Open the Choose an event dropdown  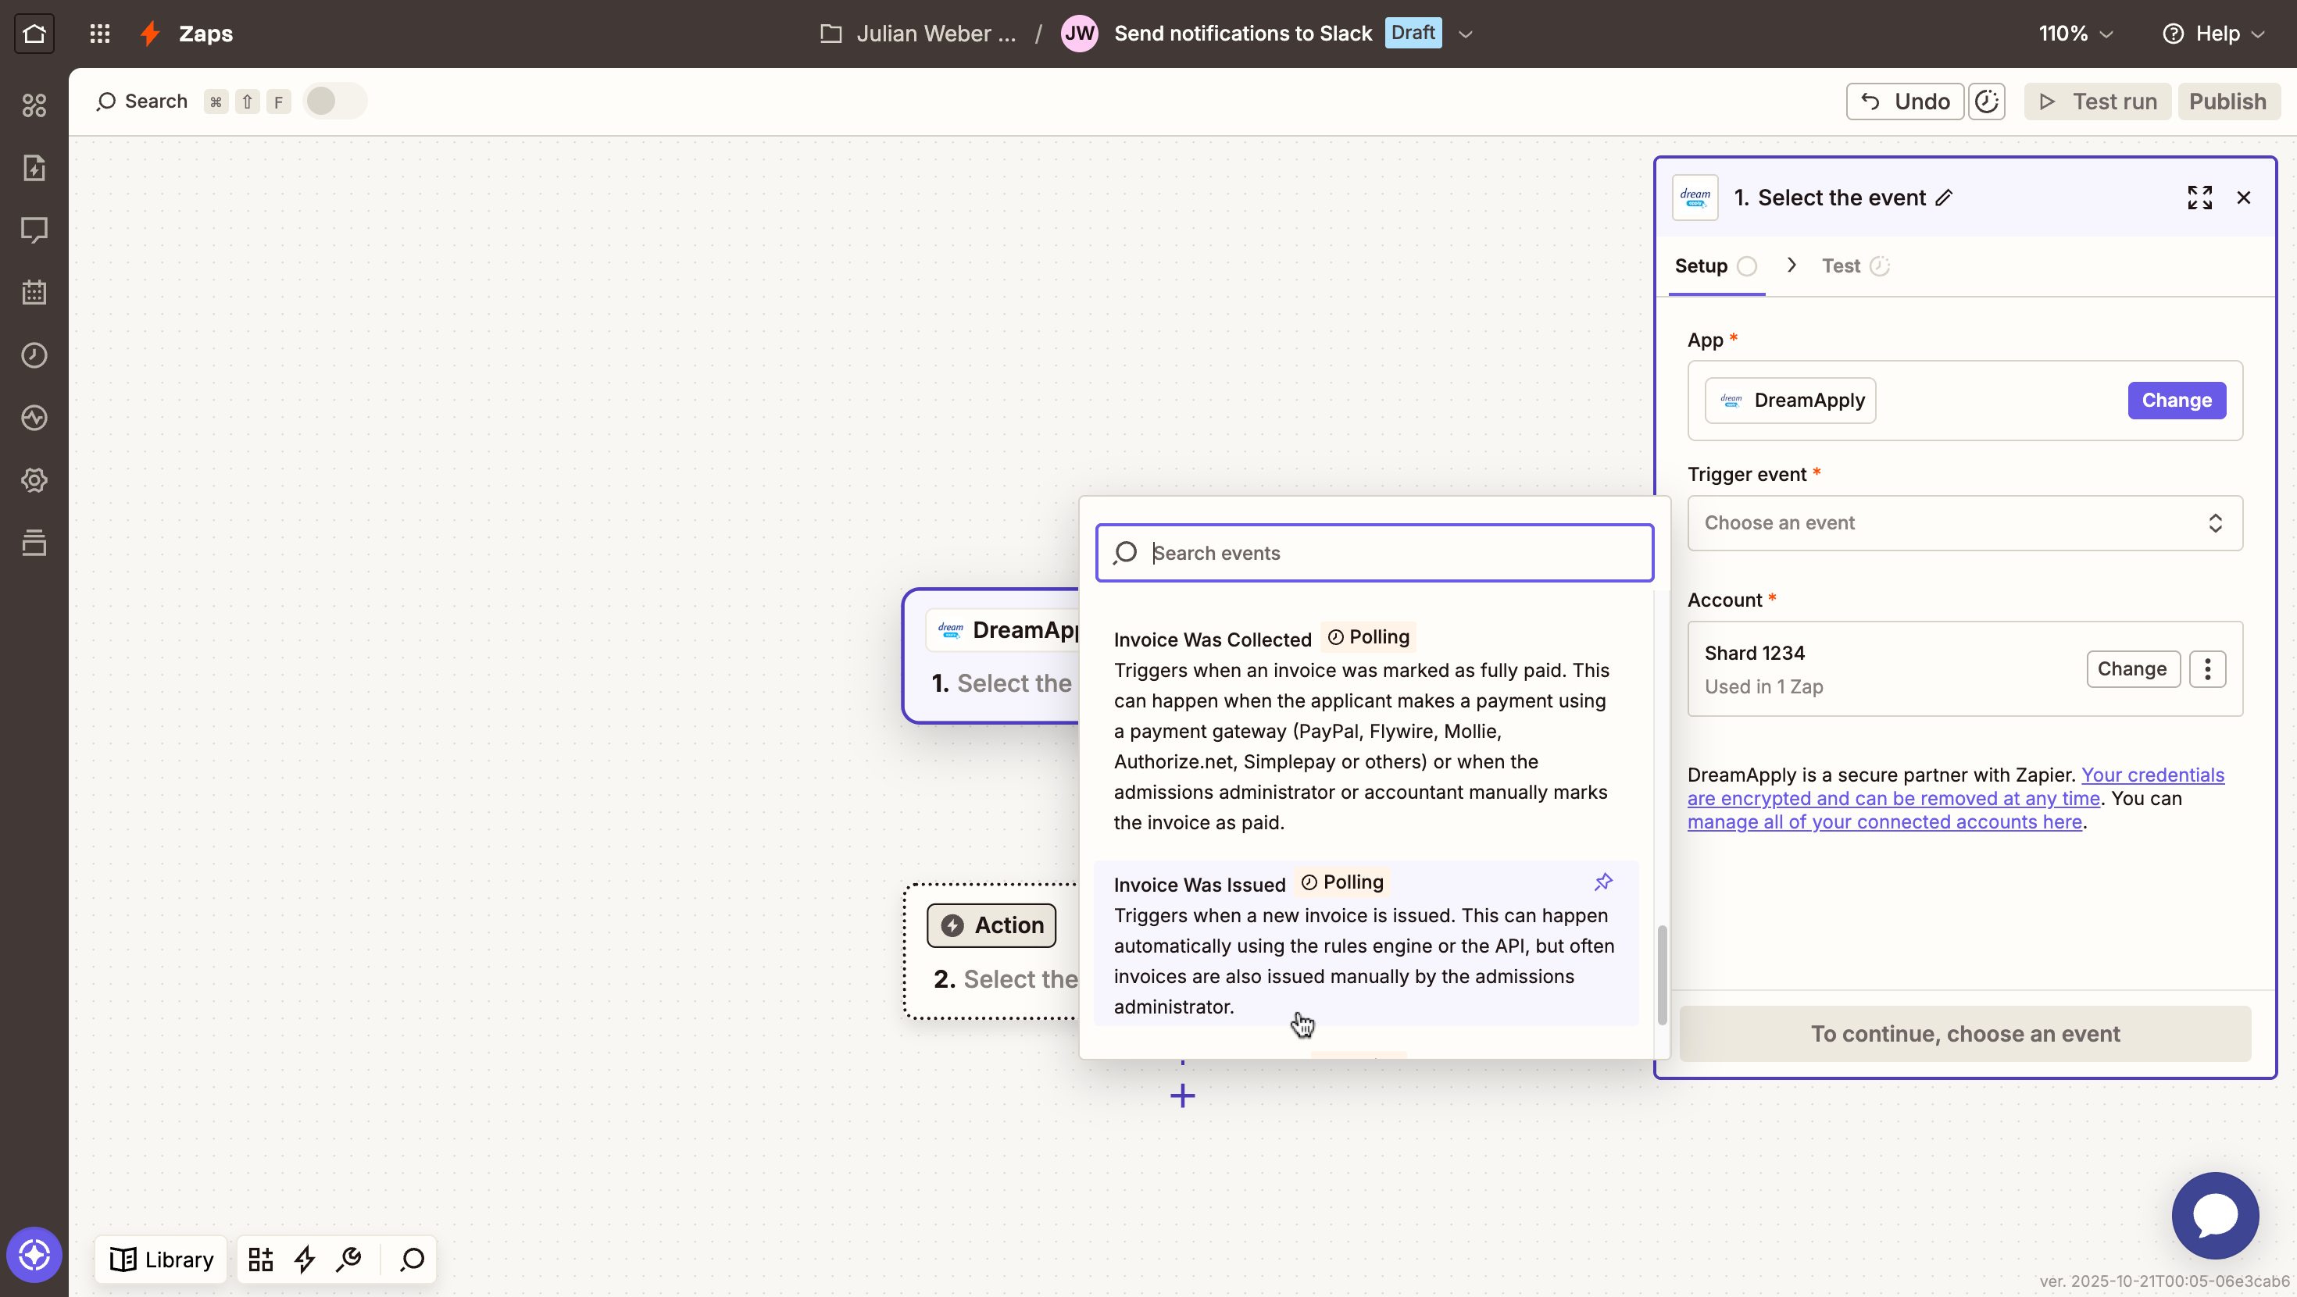click(1964, 523)
